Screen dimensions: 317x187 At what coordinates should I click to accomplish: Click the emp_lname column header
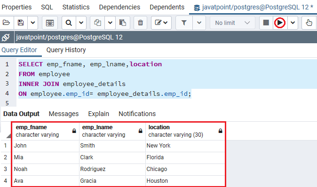(112, 131)
